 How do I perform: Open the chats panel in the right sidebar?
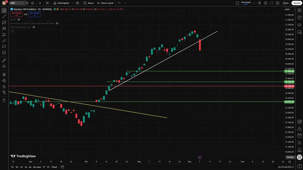coord(299,32)
